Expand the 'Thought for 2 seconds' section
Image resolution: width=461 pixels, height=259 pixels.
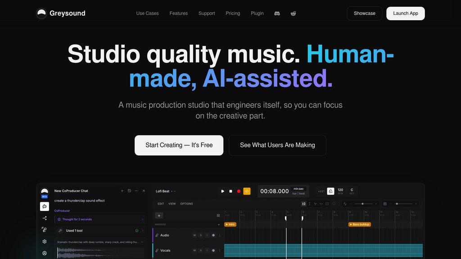click(100, 219)
